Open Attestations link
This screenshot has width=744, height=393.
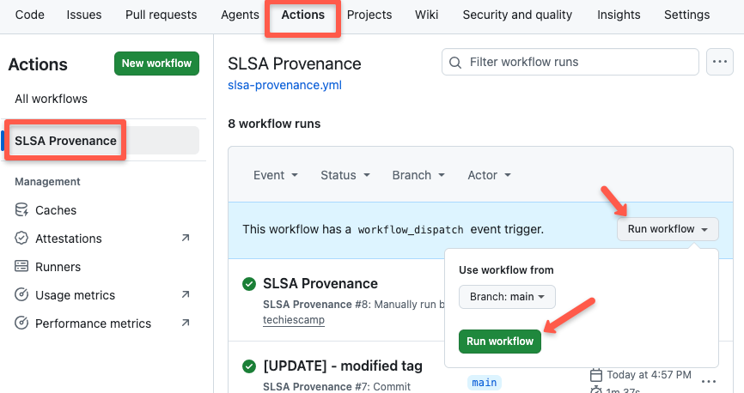69,239
